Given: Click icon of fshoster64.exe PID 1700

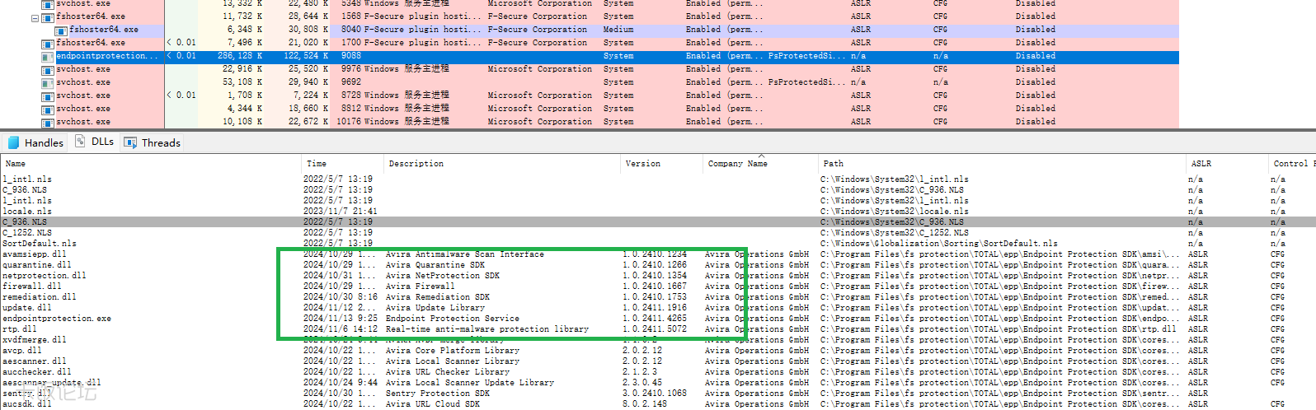Looking at the screenshot, I should 48,43.
